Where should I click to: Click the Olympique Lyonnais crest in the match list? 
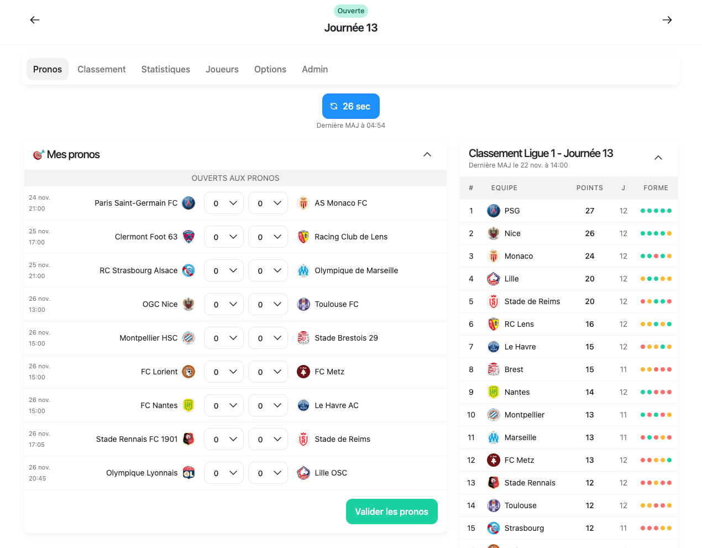coord(188,473)
